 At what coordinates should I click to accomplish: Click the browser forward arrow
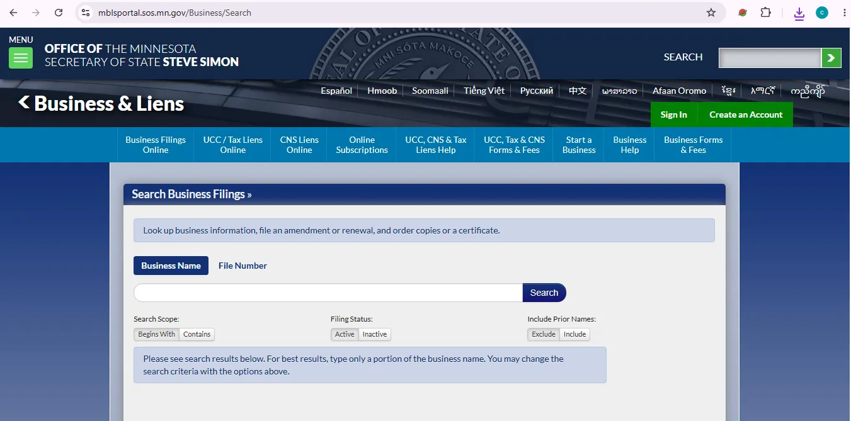coord(36,13)
